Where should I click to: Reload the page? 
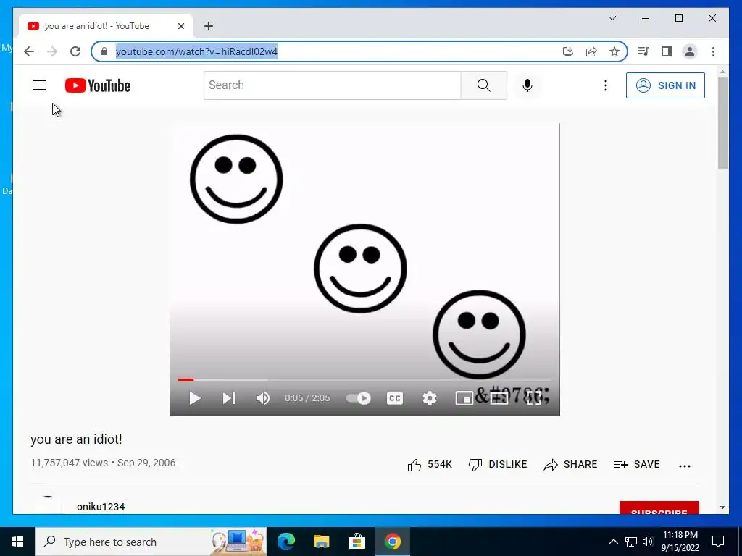click(x=75, y=51)
